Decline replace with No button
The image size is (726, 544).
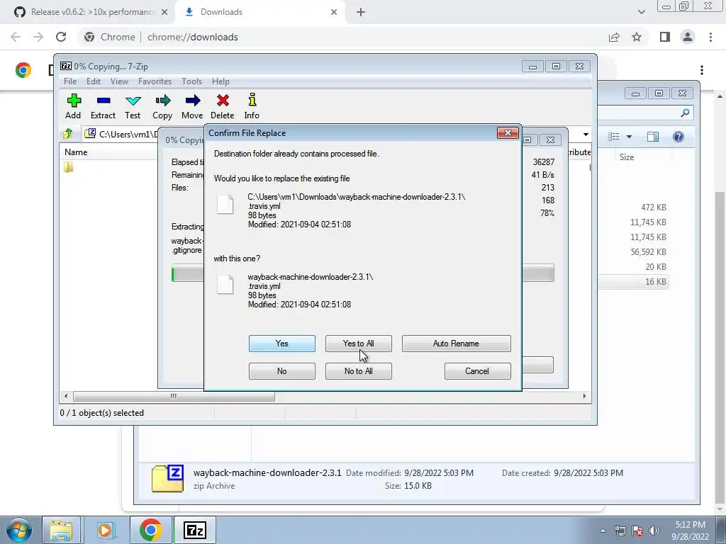coord(282,371)
